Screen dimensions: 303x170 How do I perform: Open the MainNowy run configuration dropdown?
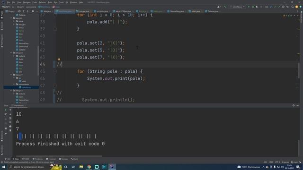pos(238,7)
